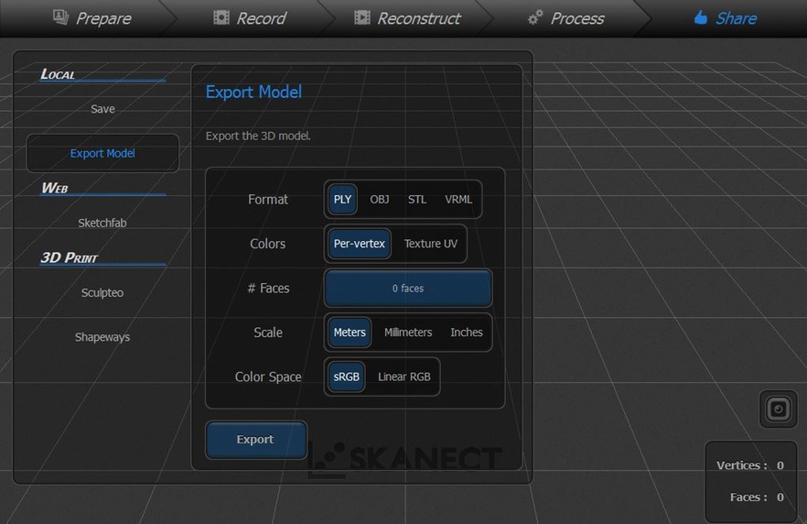
Task: Click the Prepare tab icon
Action: 60,17
